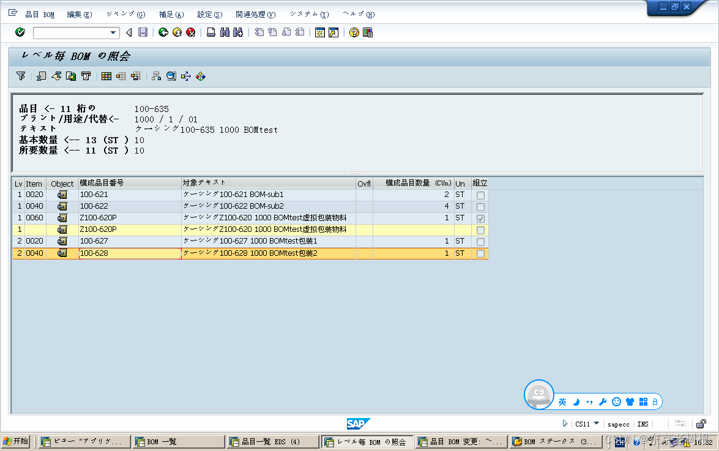
Task: Click the filter funnel icon above the BOM list
Action: pyautogui.click(x=20, y=76)
